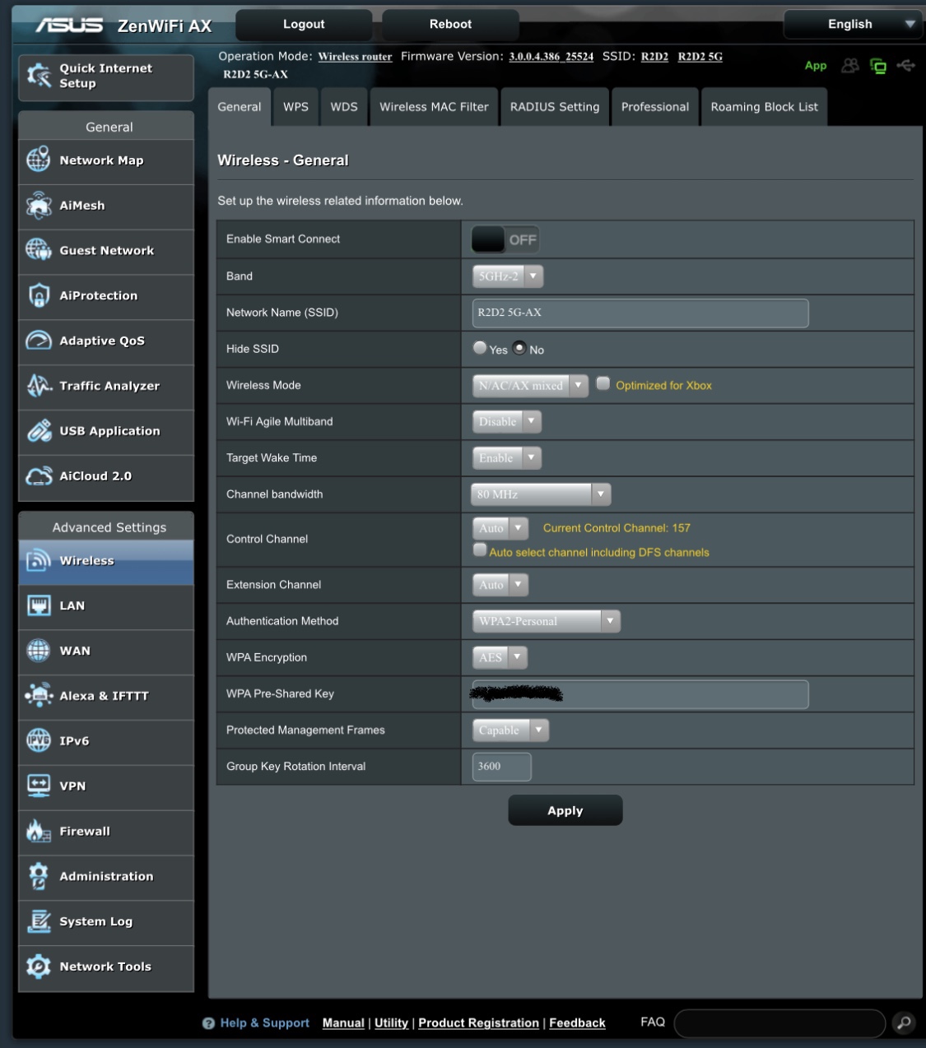Click the IPv6 globe icon
926x1048 pixels.
(39, 740)
